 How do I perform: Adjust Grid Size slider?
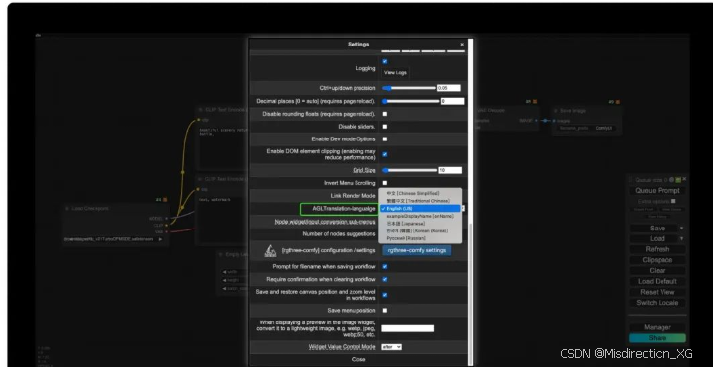click(x=409, y=170)
